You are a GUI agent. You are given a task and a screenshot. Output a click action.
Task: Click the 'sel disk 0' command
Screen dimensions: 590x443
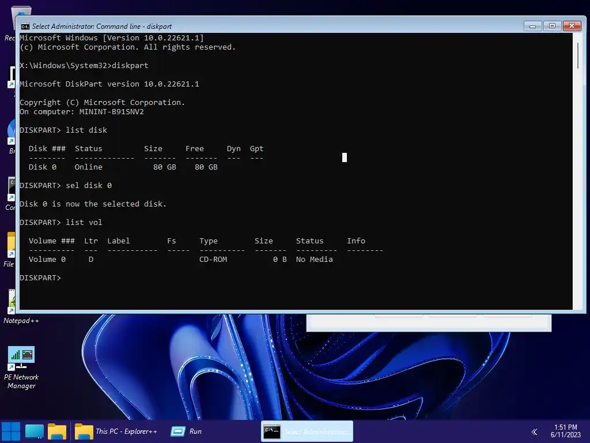[x=89, y=185]
